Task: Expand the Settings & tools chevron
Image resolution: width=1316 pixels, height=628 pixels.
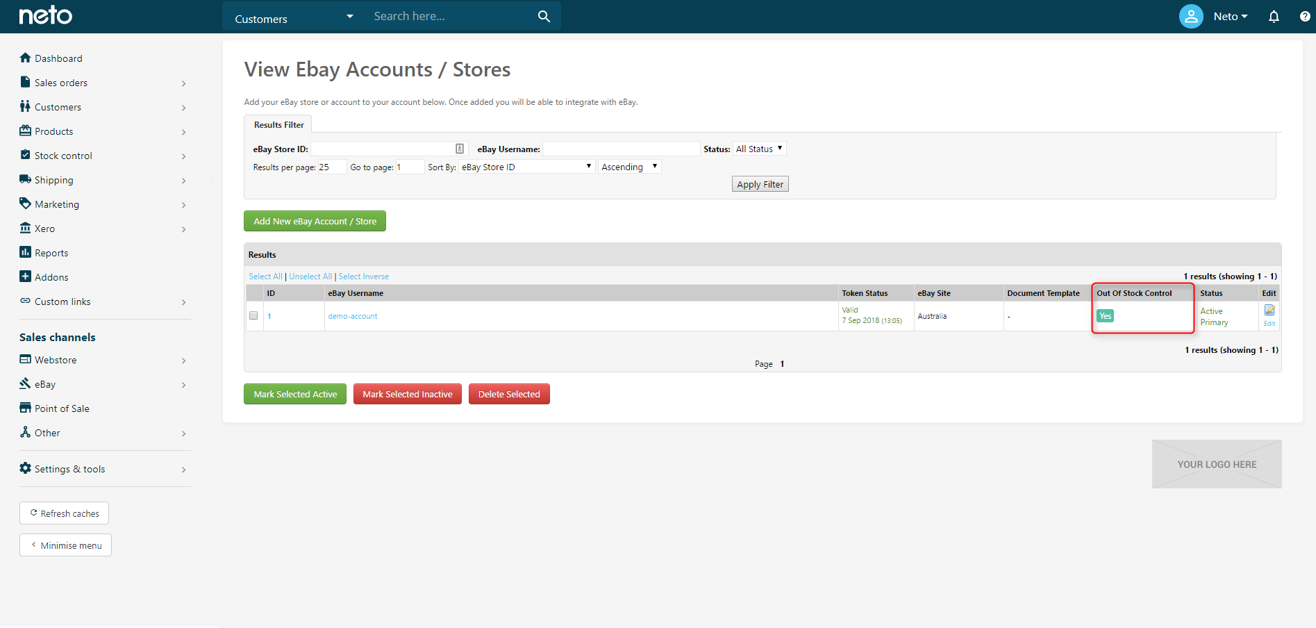Action: [x=183, y=470]
